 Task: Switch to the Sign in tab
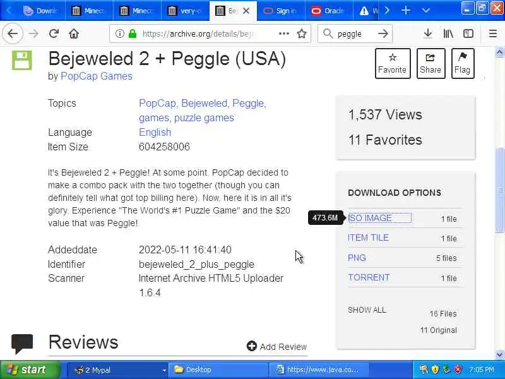coord(281,11)
